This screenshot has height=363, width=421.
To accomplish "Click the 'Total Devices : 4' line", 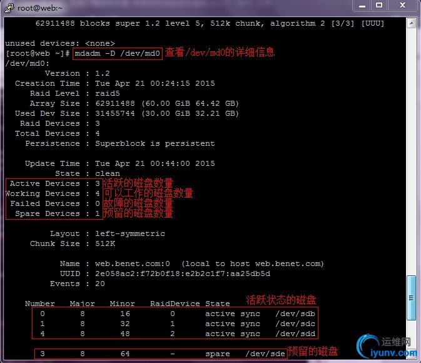I will (58, 133).
